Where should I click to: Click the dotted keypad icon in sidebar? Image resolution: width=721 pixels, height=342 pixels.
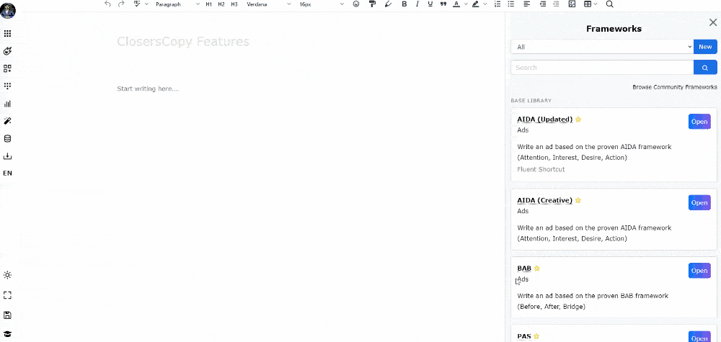coord(7,86)
